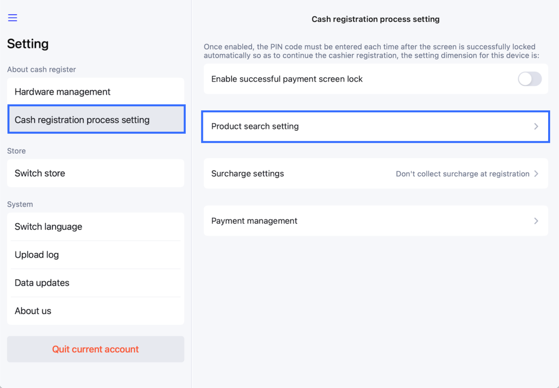This screenshot has height=388, width=559.
Task: Select Cash registration process setting
Action: (95, 119)
